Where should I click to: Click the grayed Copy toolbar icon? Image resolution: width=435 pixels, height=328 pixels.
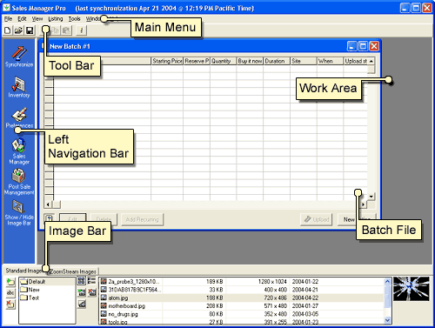coord(56,30)
